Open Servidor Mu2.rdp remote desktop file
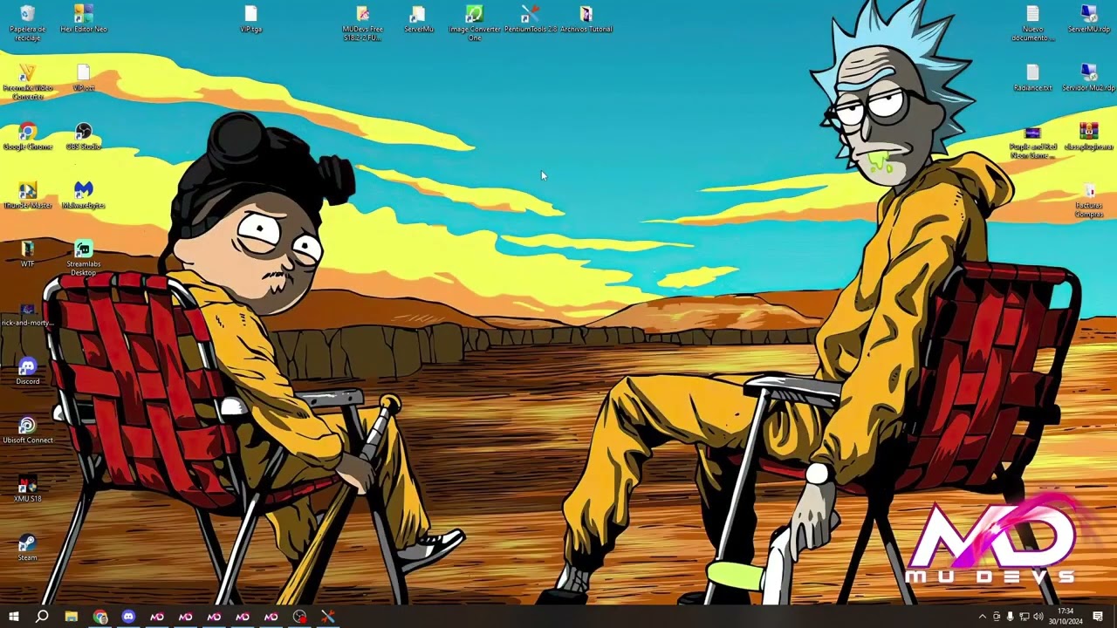The image size is (1117, 628). point(1089,78)
